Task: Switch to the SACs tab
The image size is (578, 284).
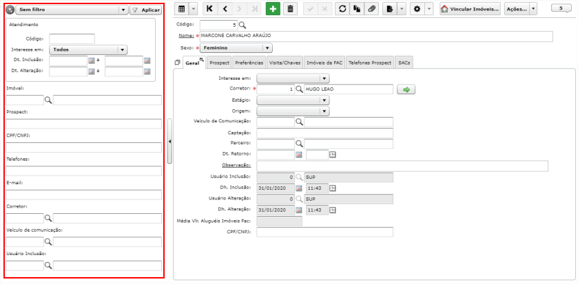Action: pyautogui.click(x=404, y=63)
